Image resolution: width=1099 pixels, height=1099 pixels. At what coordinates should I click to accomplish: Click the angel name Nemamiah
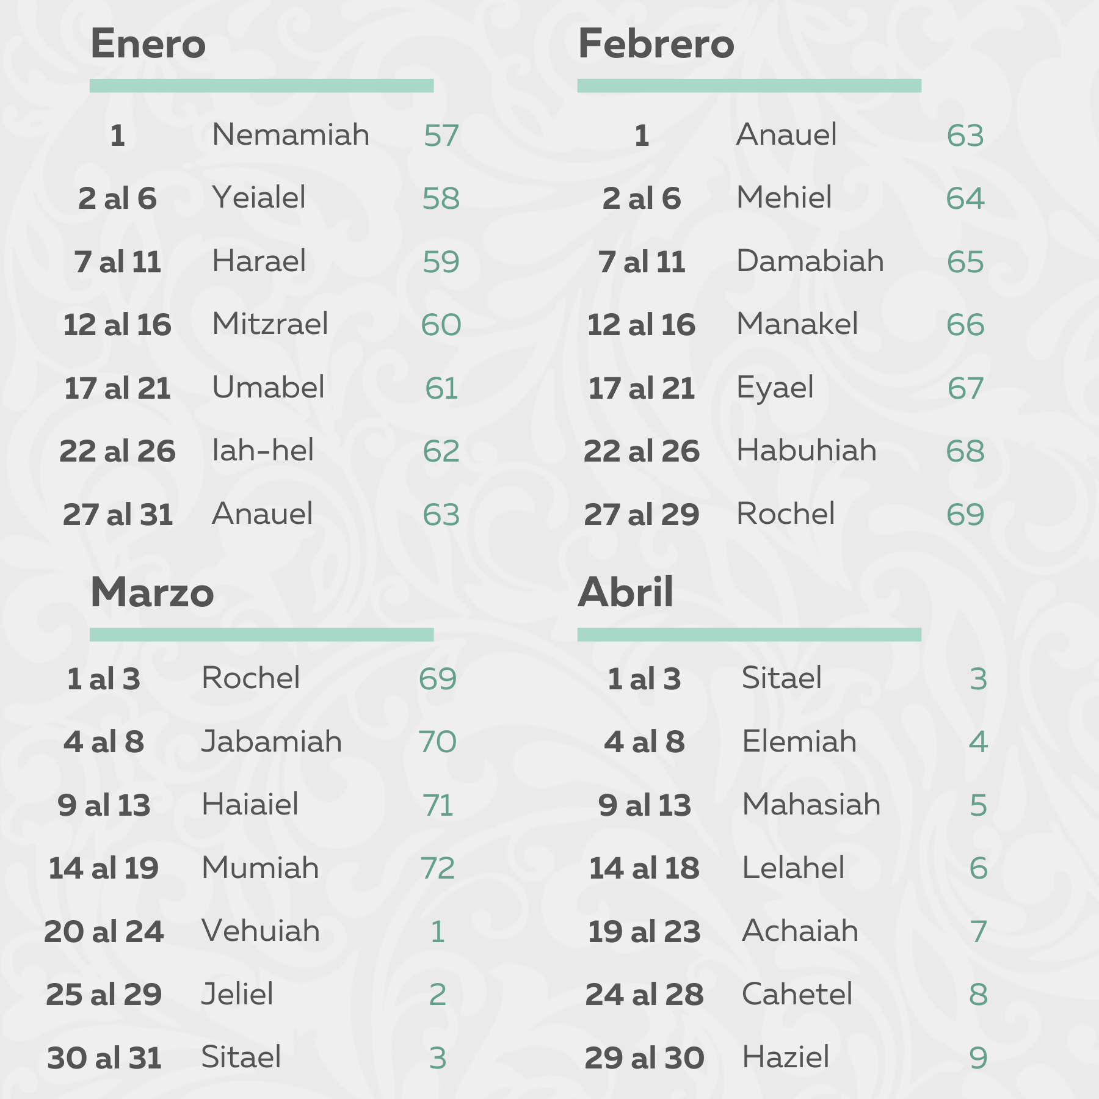[x=291, y=135]
